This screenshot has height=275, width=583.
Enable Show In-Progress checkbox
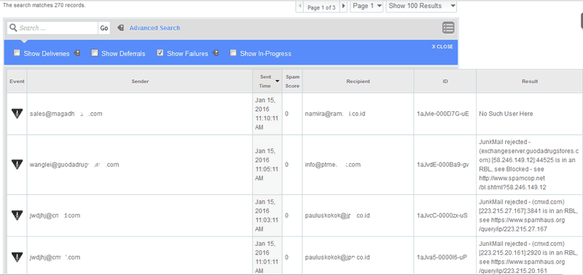233,52
